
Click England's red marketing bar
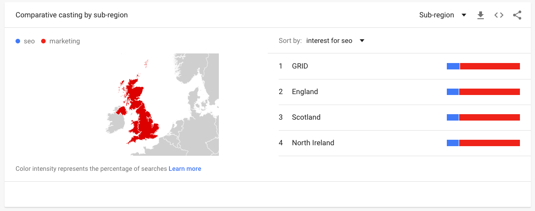[x=489, y=92]
